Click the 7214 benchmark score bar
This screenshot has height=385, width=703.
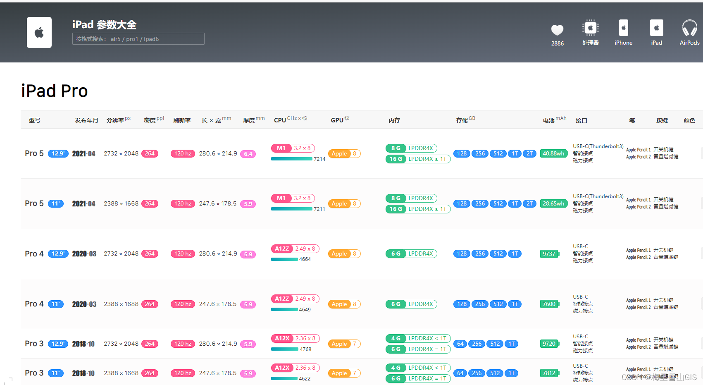(298, 159)
